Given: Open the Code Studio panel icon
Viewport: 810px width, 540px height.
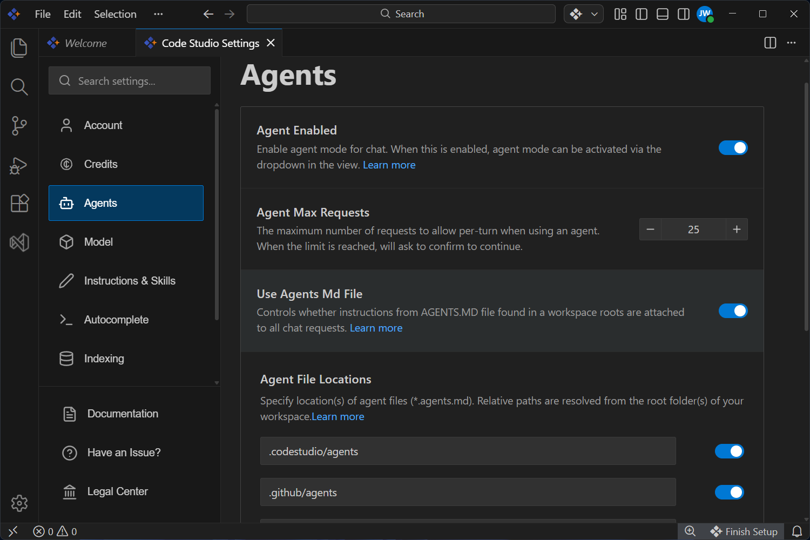Looking at the screenshot, I should [19, 242].
